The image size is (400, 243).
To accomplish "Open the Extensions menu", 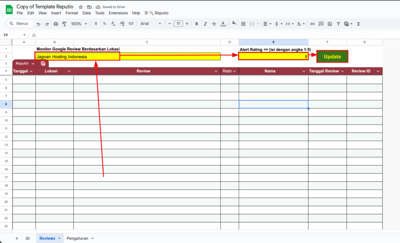I will point(118,13).
